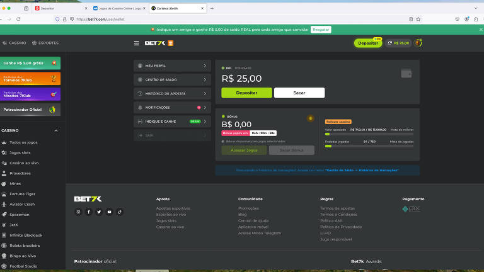Open Aviator Crash in sidebar
Viewport: 484px width, 272px height.
click(22, 204)
